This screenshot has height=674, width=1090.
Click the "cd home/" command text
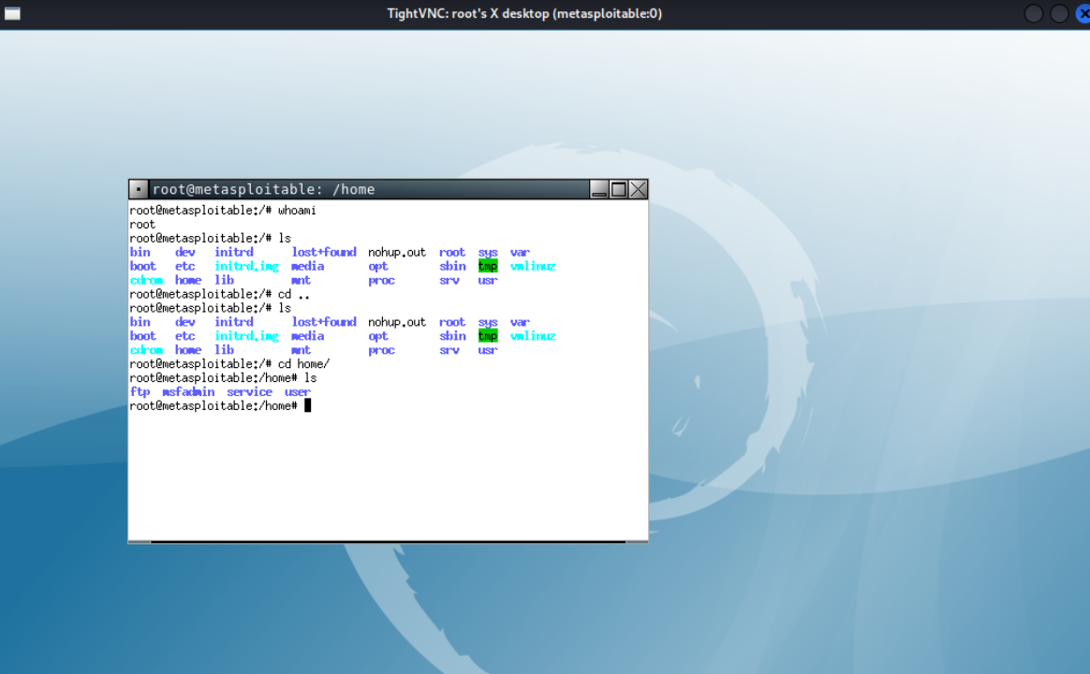[303, 364]
